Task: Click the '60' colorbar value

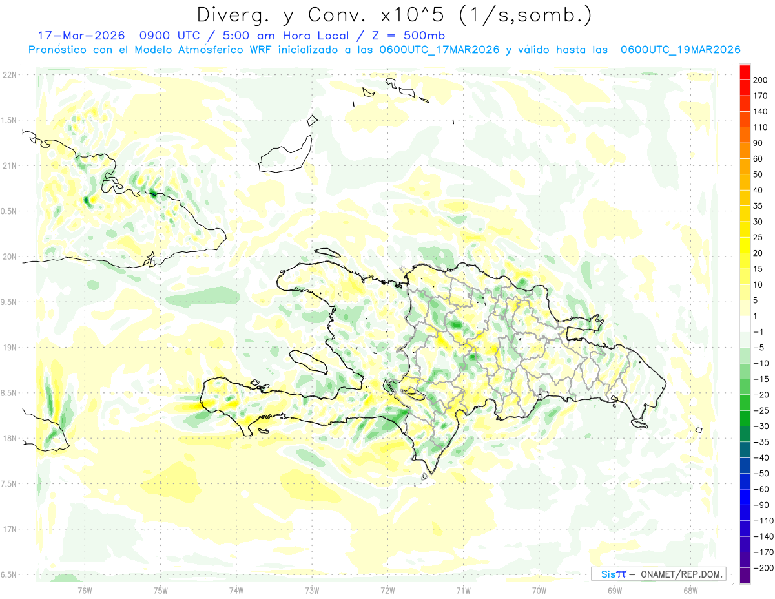Action: [758, 159]
